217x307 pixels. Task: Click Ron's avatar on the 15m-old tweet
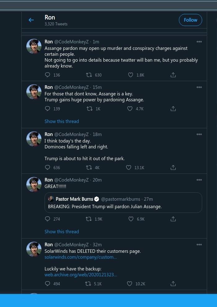click(x=34, y=92)
